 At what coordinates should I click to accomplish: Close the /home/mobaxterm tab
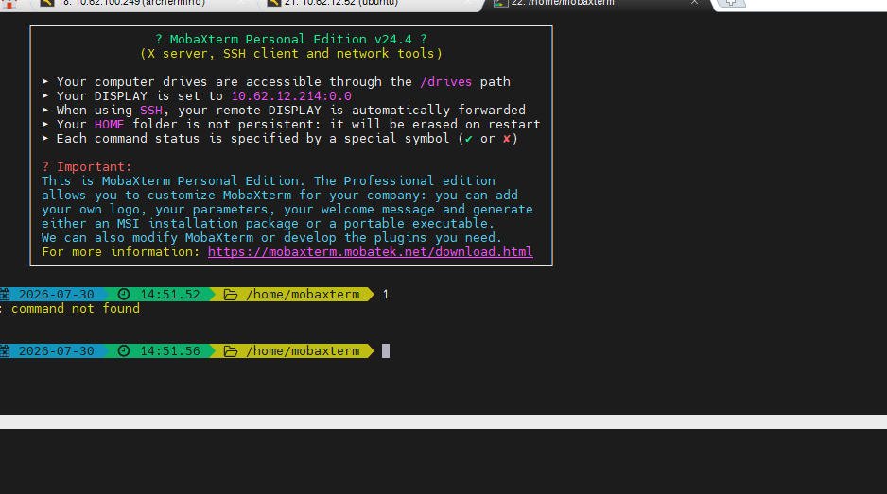coord(694,3)
